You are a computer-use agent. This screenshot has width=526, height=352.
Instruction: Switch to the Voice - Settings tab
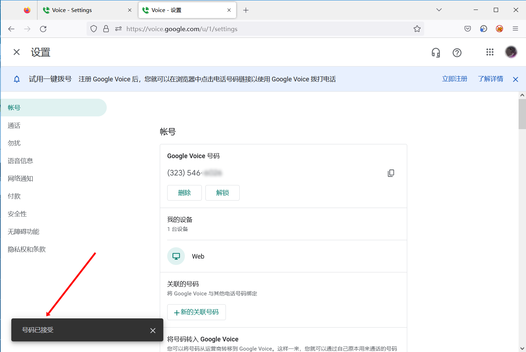[x=87, y=10]
